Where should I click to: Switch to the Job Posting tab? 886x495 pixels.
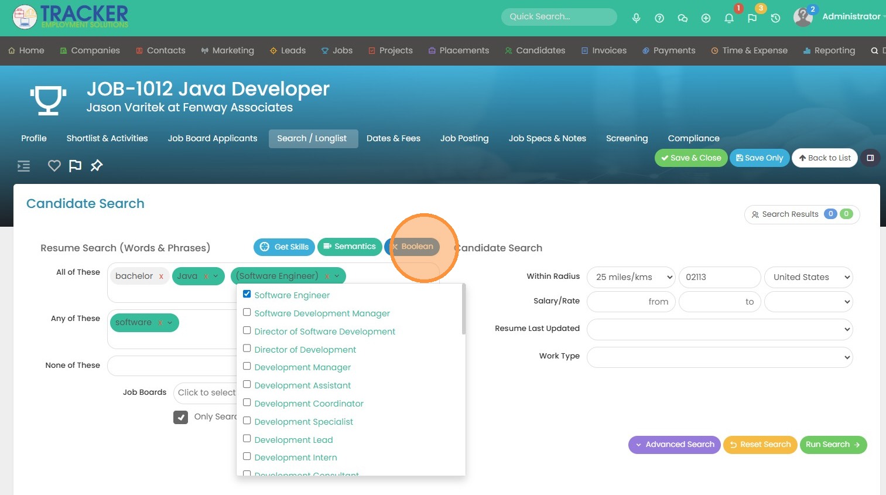[x=464, y=138]
